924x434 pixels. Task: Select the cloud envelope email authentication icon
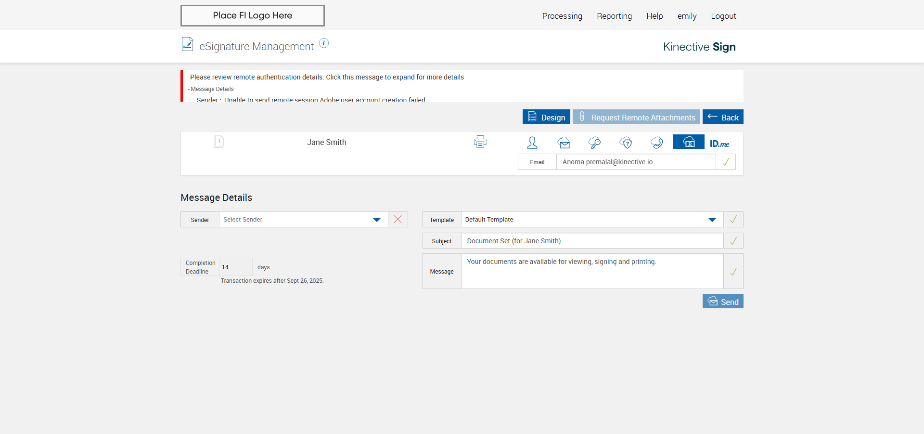pos(564,142)
